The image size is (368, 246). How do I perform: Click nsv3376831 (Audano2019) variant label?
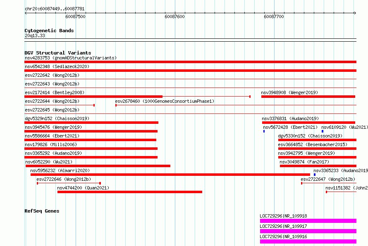290,118
